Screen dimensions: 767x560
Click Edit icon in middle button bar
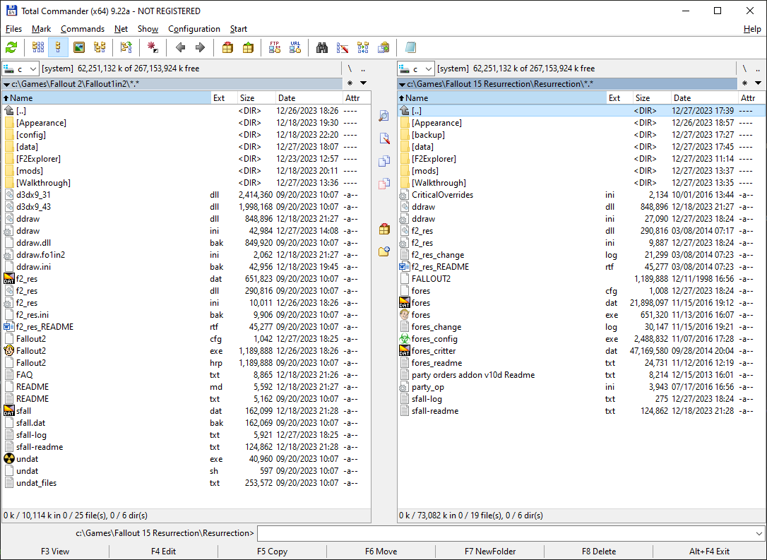(x=384, y=138)
